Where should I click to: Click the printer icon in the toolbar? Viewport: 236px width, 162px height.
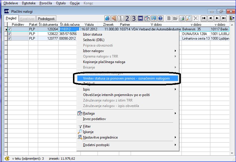coord(182,19)
